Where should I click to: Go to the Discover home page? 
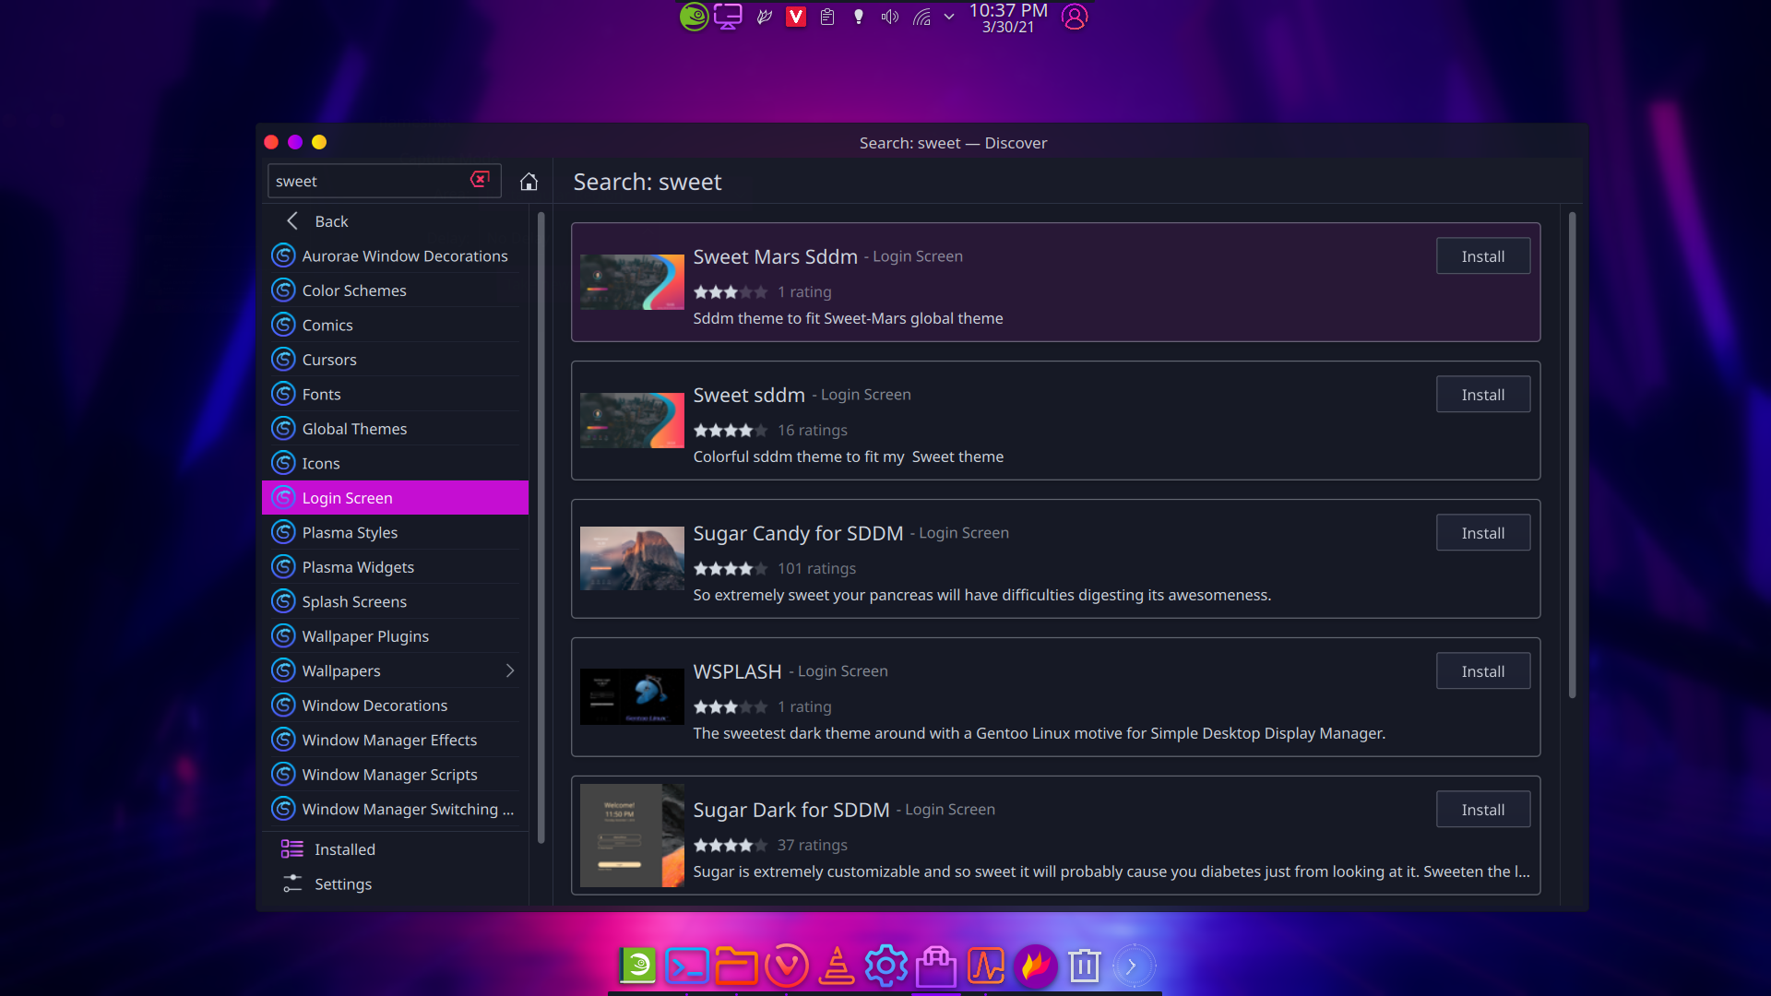pyautogui.click(x=529, y=182)
